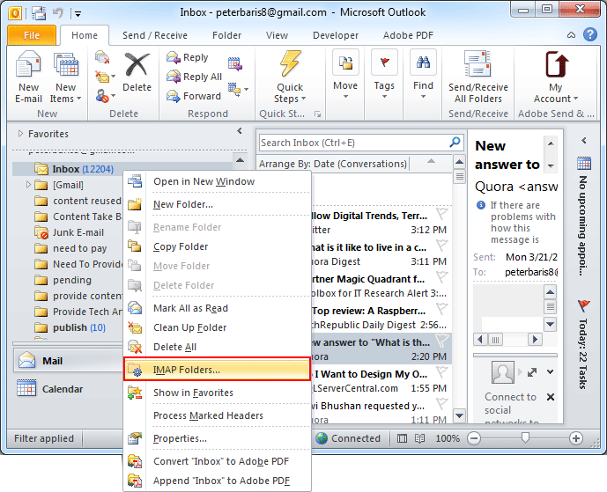The width and height of the screenshot is (607, 492).
Task: Forward the selected message
Action: tap(194, 96)
